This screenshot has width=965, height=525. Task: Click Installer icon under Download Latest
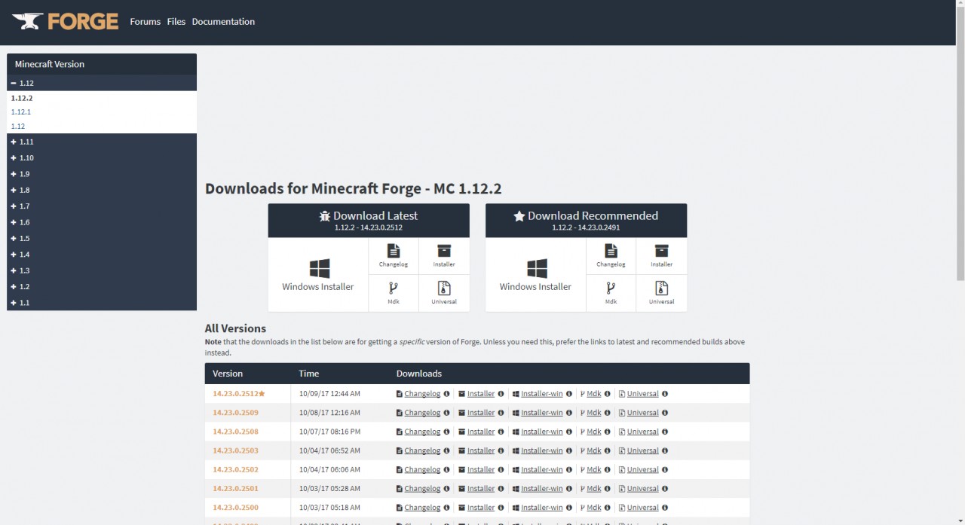tap(444, 256)
